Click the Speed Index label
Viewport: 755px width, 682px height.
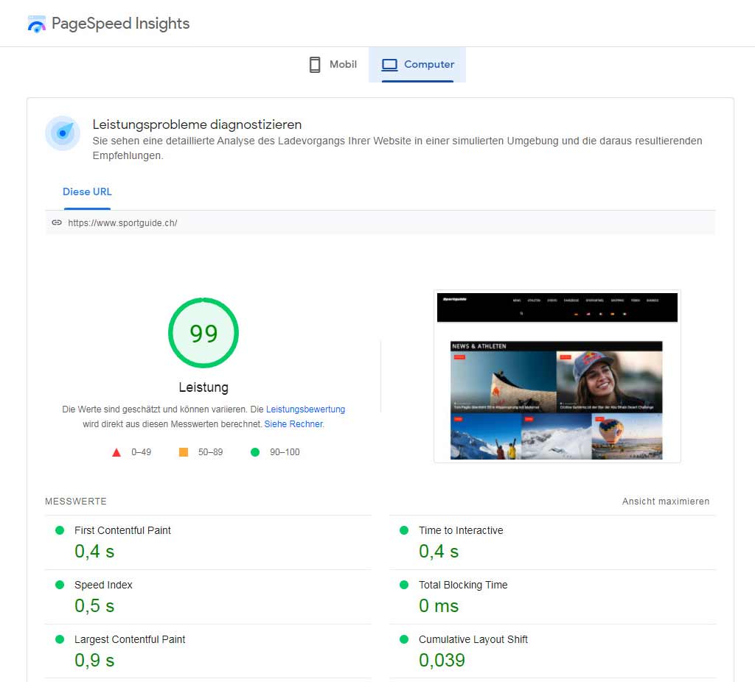103,585
